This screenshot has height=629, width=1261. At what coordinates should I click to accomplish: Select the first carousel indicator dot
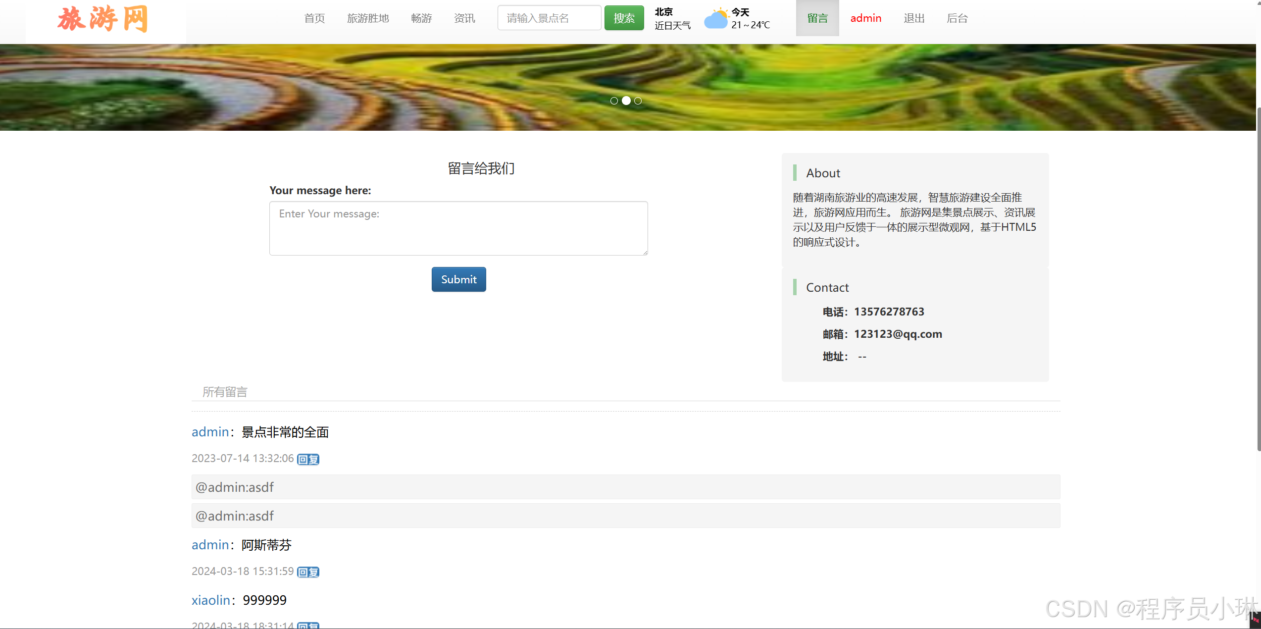point(614,101)
